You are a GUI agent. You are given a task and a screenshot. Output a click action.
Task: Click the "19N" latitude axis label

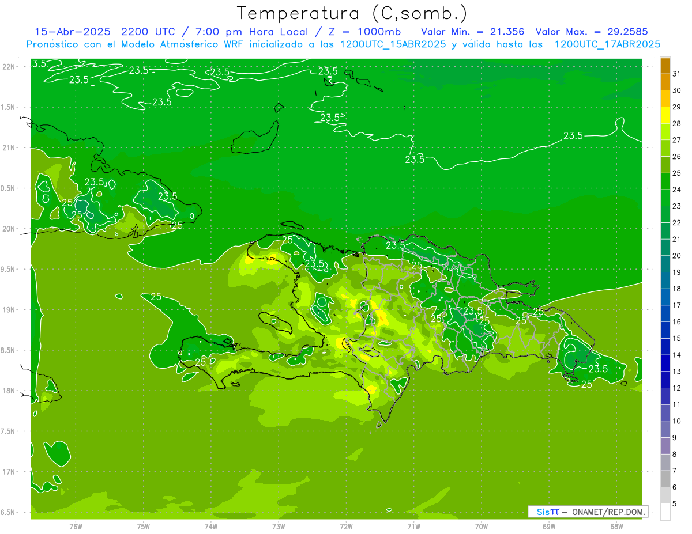[9, 310]
